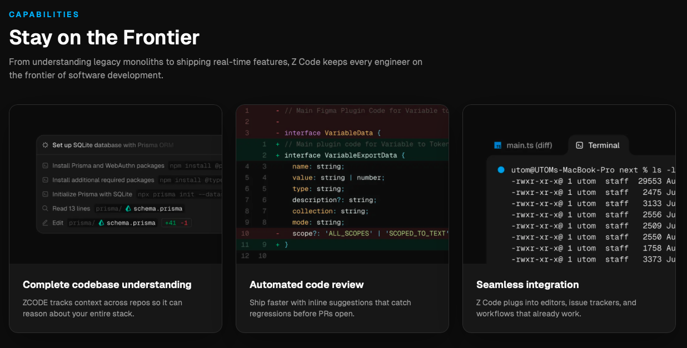Viewport: 687px width, 348px height.
Task: Click the TypeScript file icon on main.ts tab
Action: coord(498,145)
